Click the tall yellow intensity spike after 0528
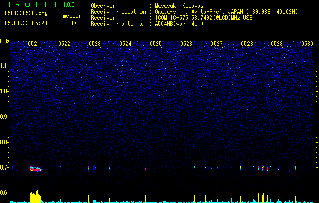Image resolution: width=319 pixels, height=203 pixels. point(263,196)
